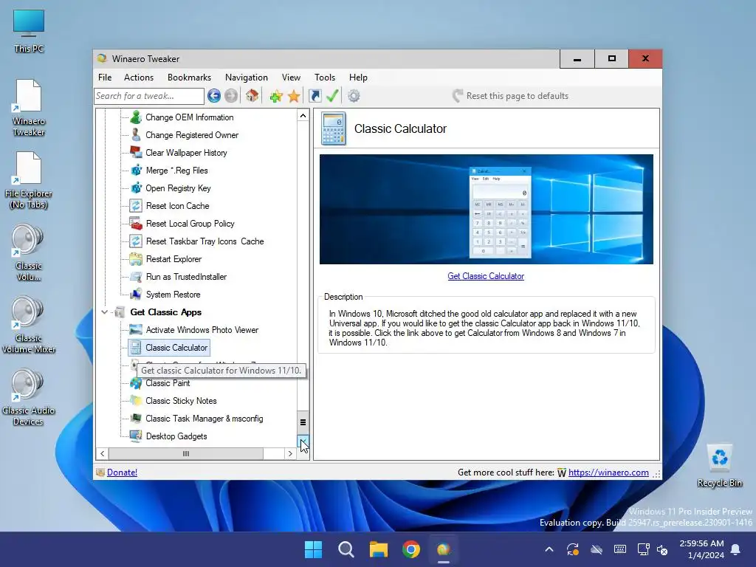Open This PC desktop icon
756x567 pixels.
click(29, 31)
